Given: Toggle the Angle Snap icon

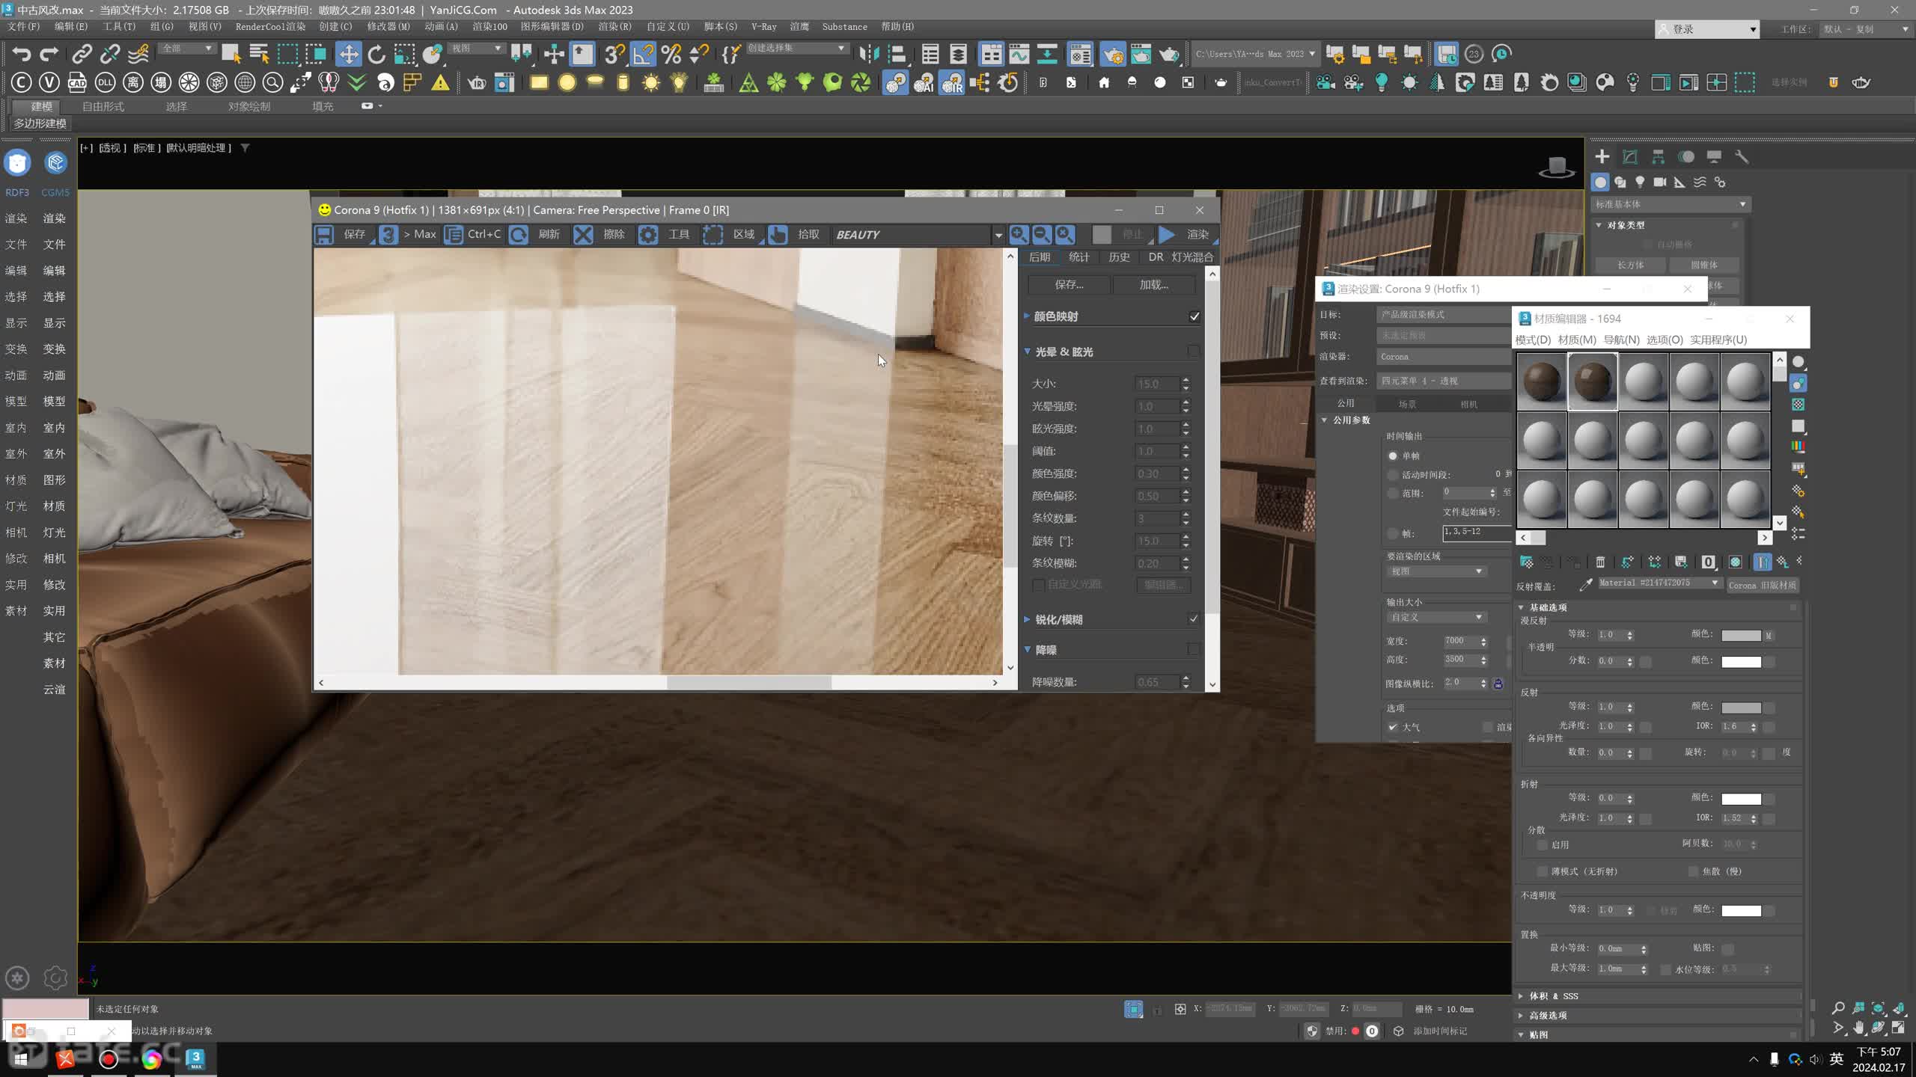Looking at the screenshot, I should click(643, 54).
